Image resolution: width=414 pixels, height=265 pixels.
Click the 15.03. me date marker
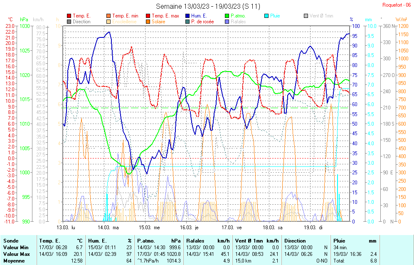point(149,228)
